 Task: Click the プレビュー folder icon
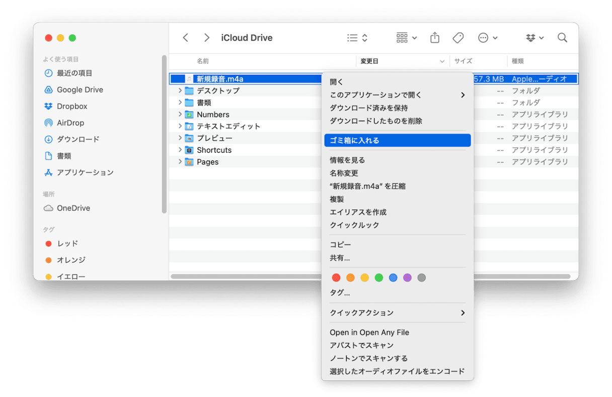[189, 138]
